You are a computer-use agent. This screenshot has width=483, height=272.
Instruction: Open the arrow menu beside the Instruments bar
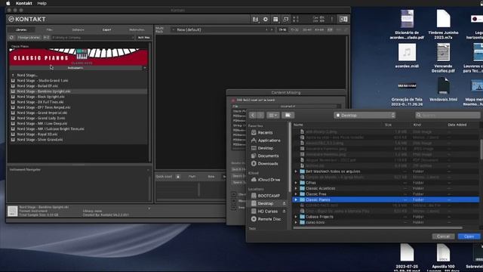[x=145, y=68]
